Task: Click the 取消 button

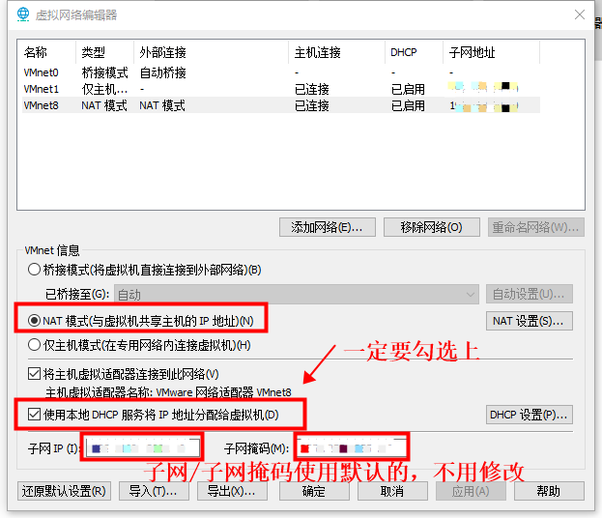Action: pyautogui.click(x=392, y=491)
